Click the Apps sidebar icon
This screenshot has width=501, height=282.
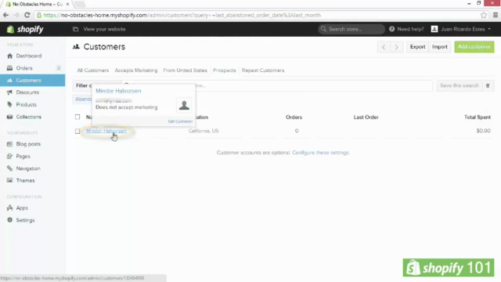[x=10, y=208]
